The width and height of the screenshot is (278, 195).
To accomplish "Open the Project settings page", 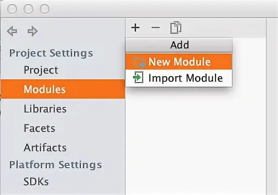I will click(41, 70).
